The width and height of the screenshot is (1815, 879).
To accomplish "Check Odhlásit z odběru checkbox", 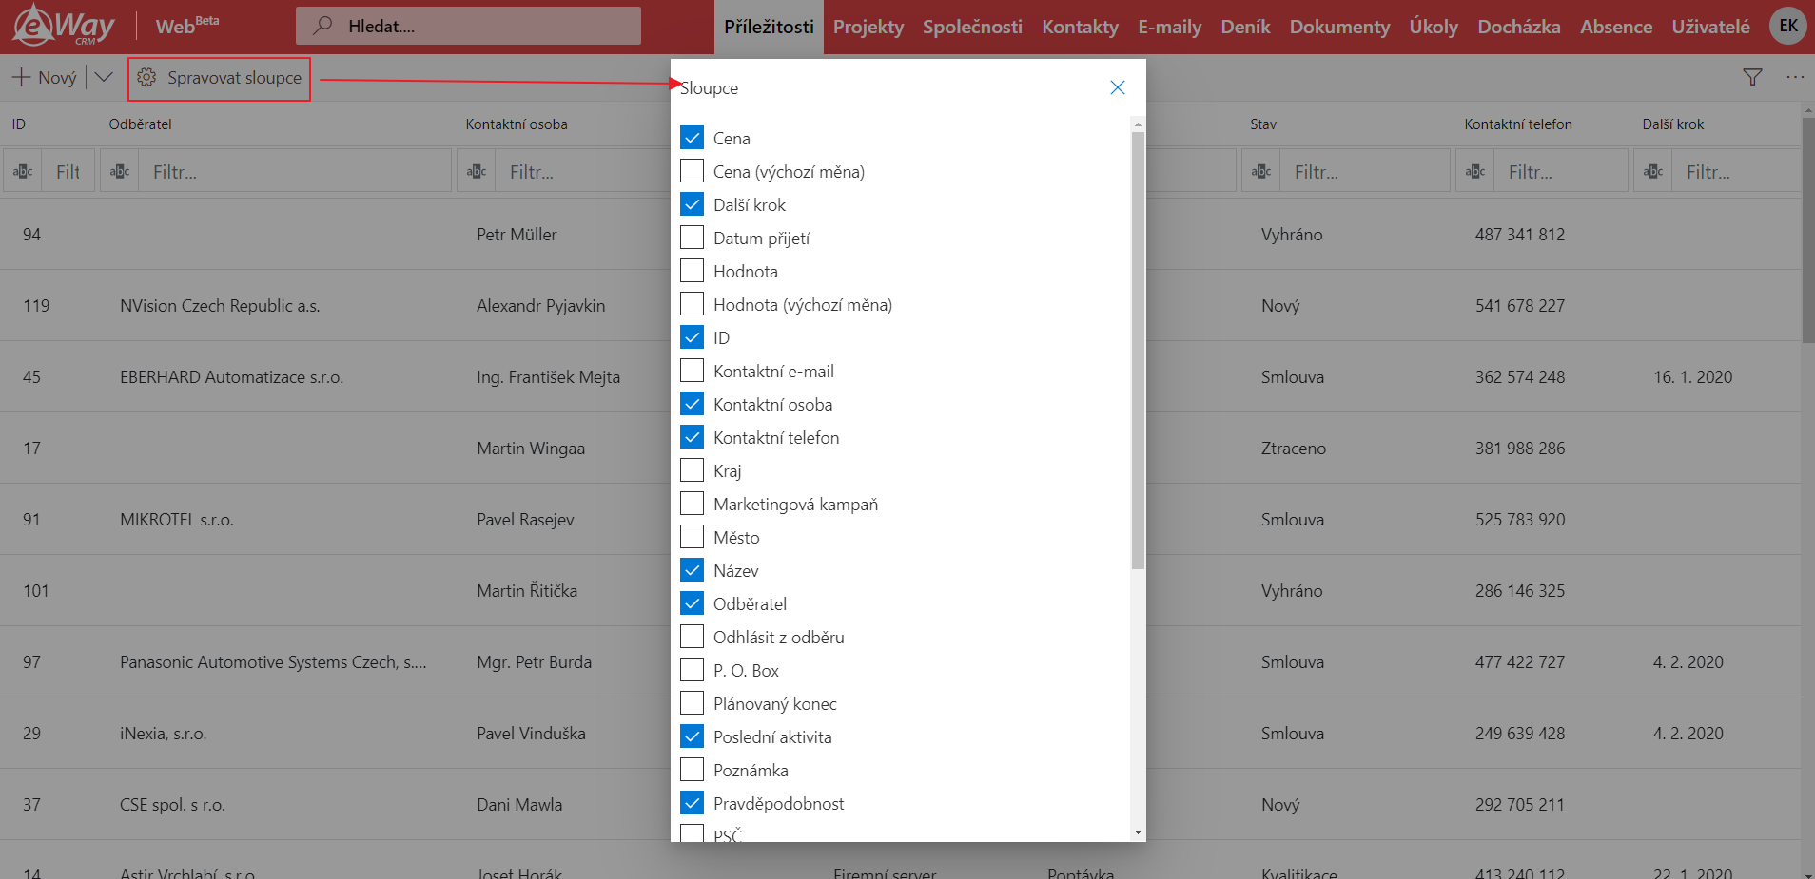I will point(693,637).
